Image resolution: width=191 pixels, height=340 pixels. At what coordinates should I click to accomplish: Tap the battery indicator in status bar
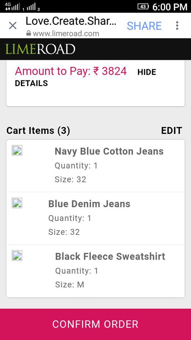[143, 6]
